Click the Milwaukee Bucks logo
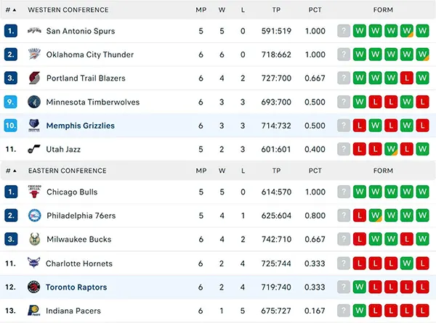The width and height of the screenshot is (436, 323). pos(34,240)
